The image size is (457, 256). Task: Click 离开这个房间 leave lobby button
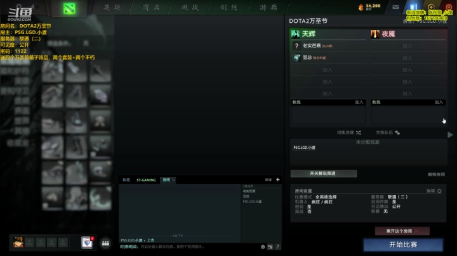(x=402, y=231)
